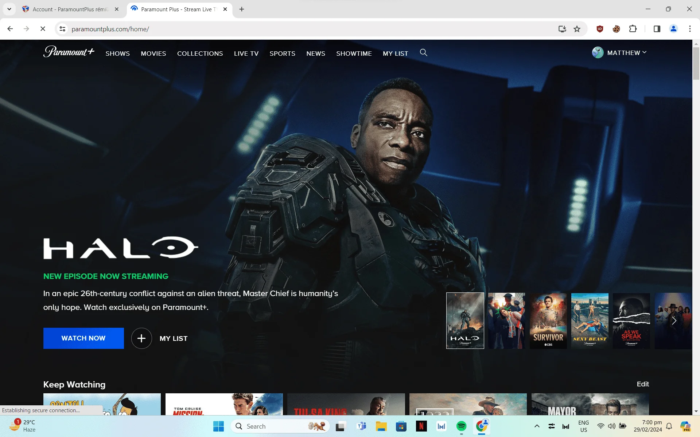
Task: Open MOVIES menu
Action: point(153,54)
